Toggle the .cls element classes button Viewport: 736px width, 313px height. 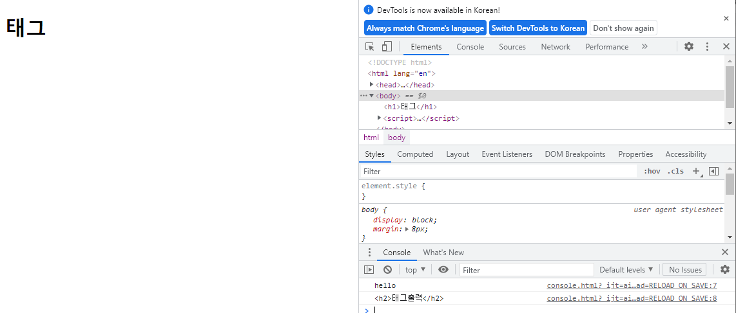(675, 171)
